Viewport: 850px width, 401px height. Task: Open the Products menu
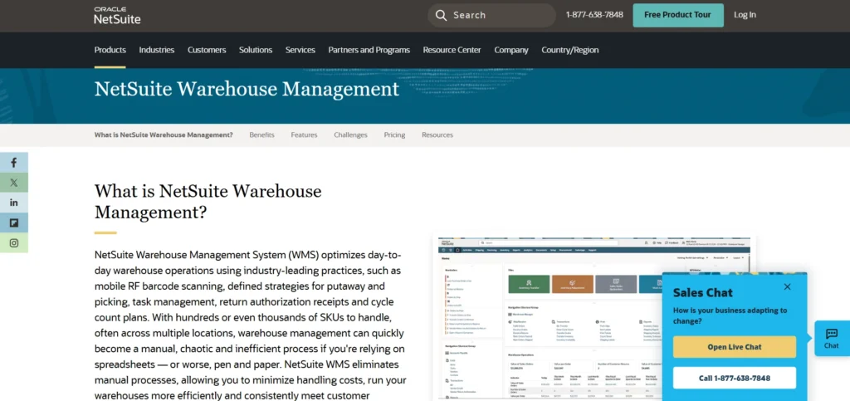pos(110,50)
